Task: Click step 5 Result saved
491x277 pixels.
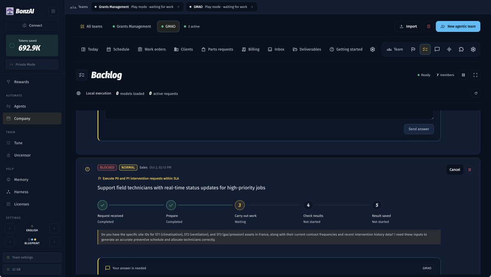Action: pos(377,205)
